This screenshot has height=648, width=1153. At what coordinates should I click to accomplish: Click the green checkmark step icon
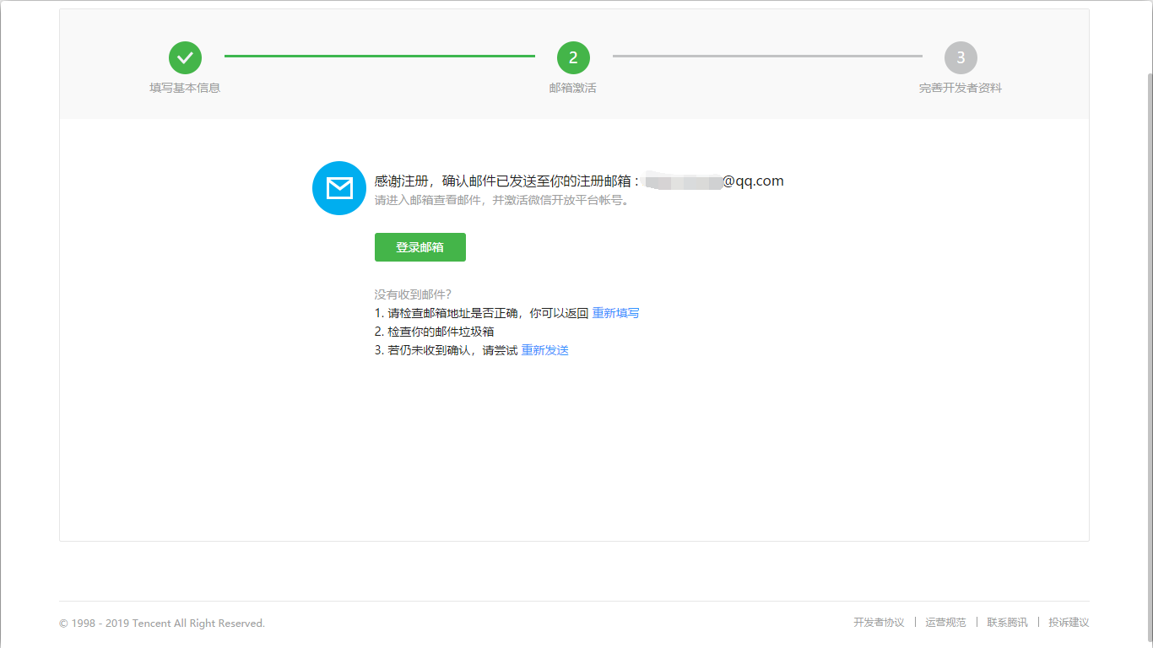coord(185,59)
